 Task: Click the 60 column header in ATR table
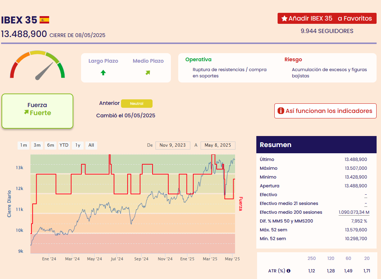click(348, 258)
